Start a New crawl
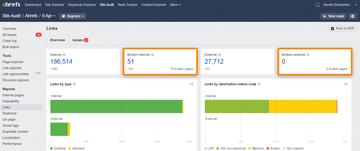Viewport: 360px width, 151px height. tap(333, 16)
